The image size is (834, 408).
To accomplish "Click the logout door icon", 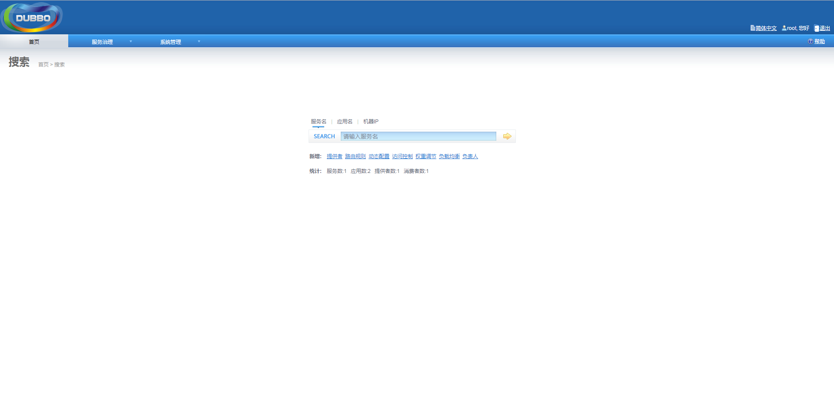I will (x=817, y=28).
